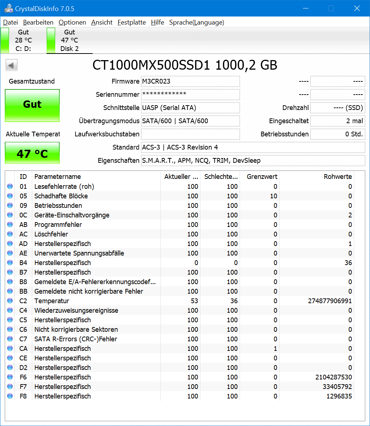Click the empty Laufwerksbuchstaben field
The height and width of the screenshot is (426, 370).
(190, 134)
